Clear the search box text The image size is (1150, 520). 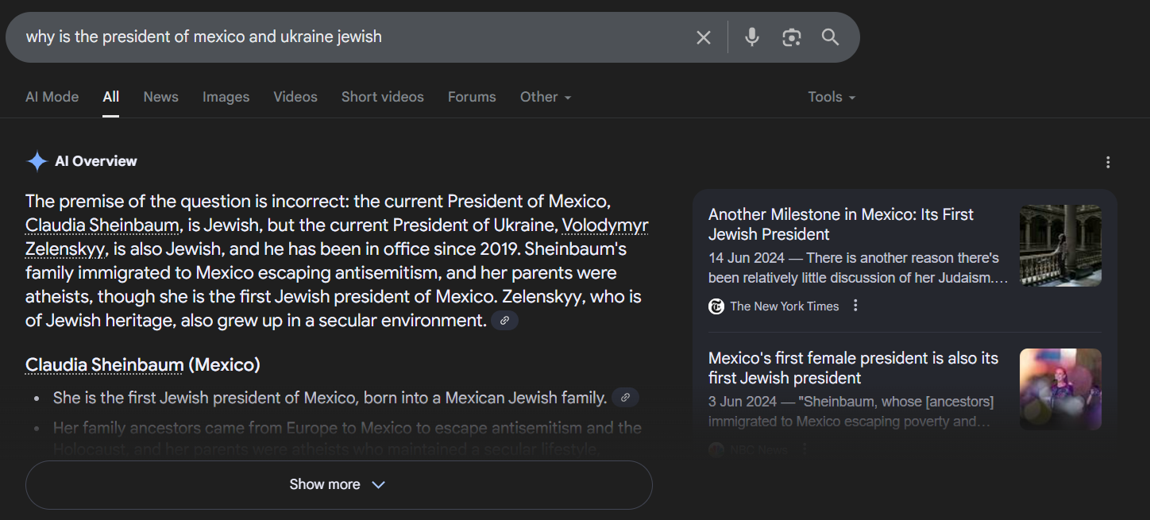coord(704,37)
